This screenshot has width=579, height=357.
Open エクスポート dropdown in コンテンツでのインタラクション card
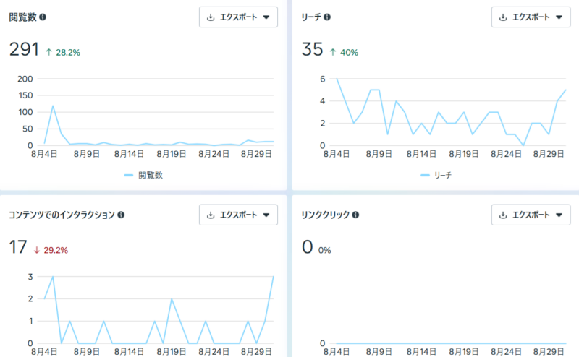click(238, 215)
